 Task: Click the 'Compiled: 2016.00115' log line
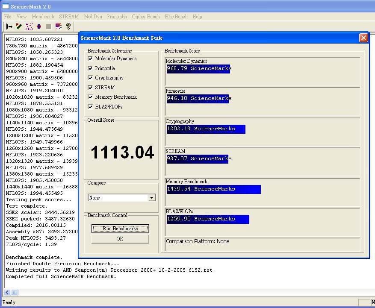point(36,225)
